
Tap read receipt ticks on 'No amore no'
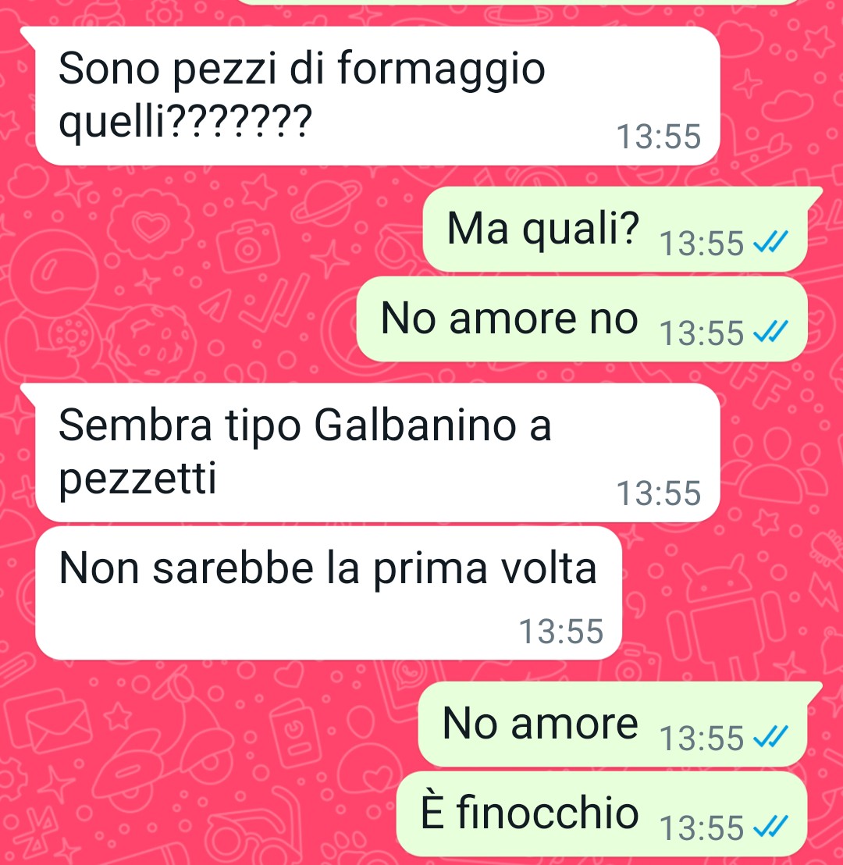(x=771, y=332)
